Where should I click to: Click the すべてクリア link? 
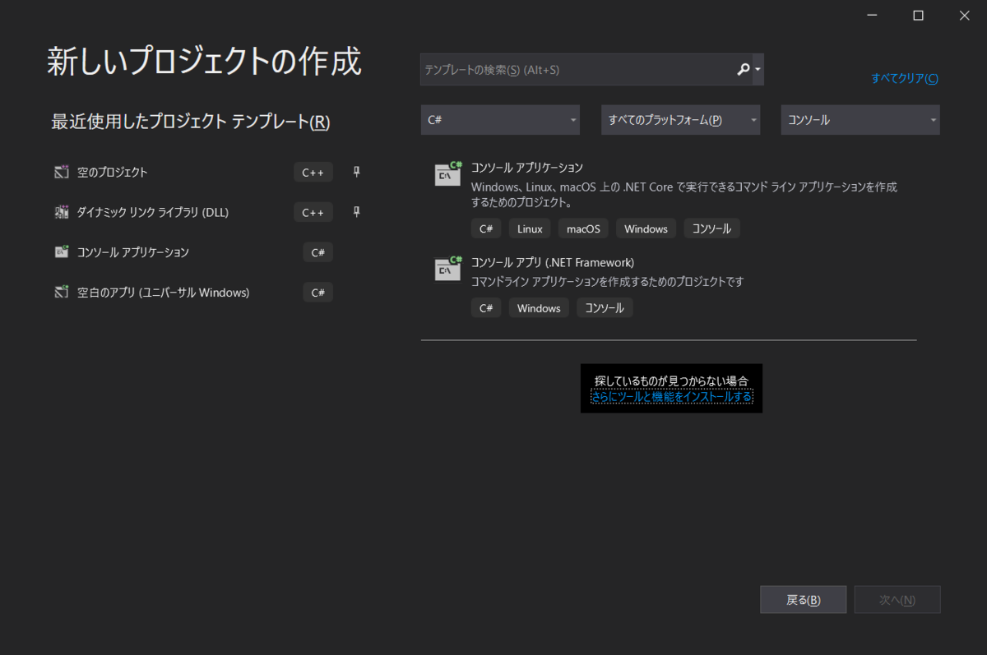905,79
